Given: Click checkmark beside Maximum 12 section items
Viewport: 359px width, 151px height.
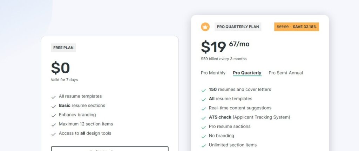Looking at the screenshot, I should click(x=54, y=124).
